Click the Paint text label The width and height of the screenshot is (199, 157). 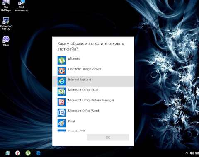71,121
